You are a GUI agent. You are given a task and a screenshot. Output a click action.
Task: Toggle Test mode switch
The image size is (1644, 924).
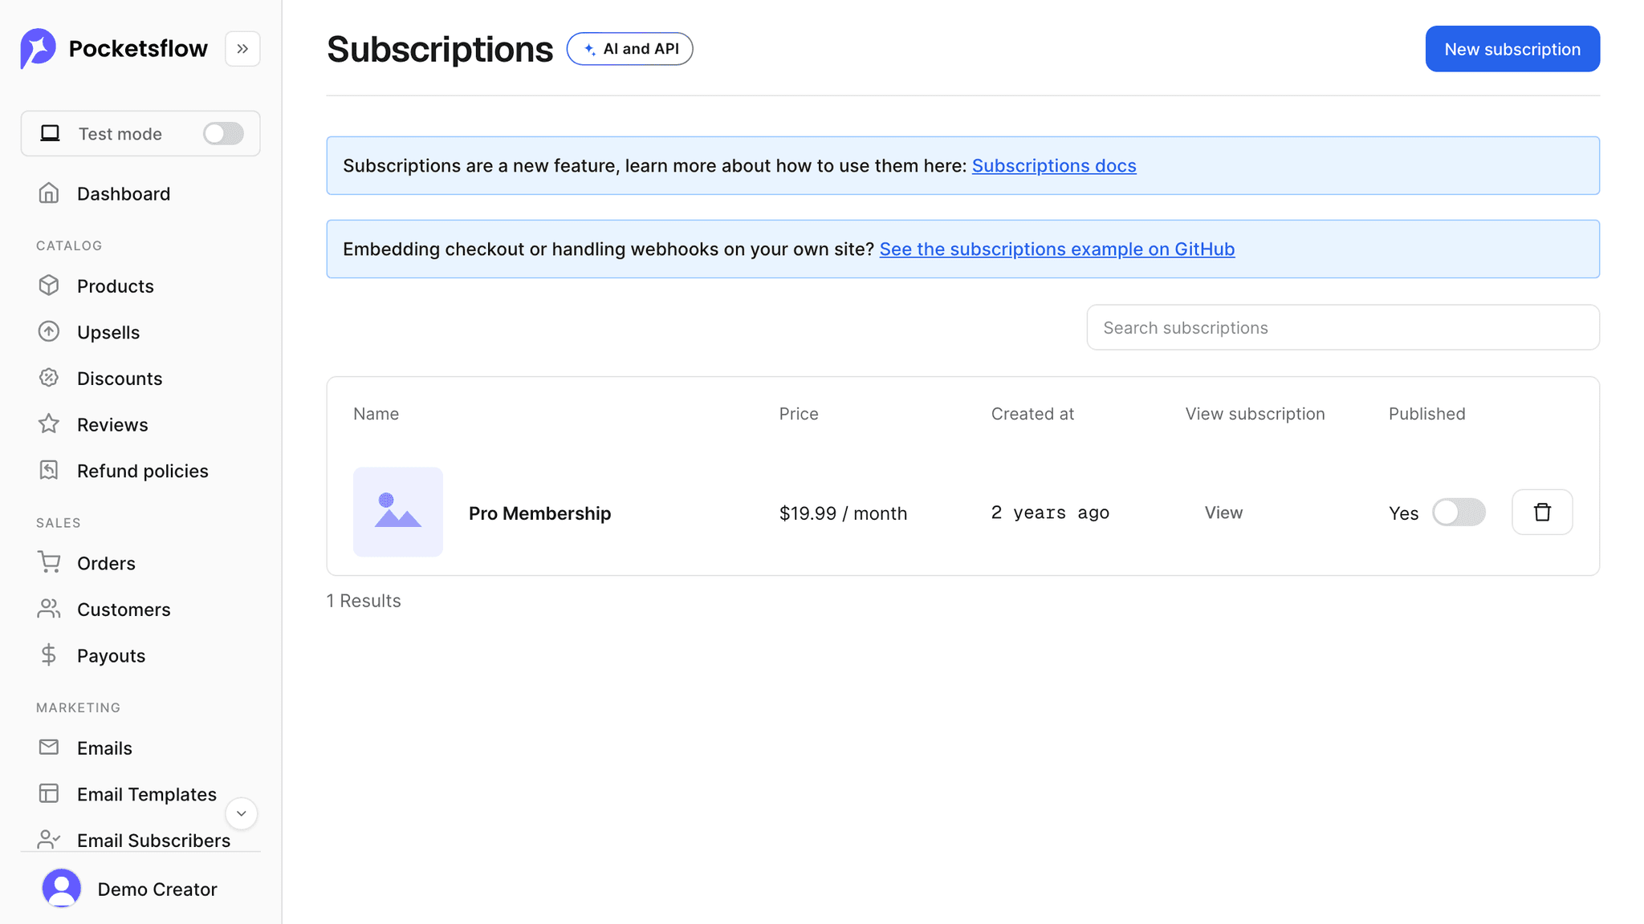click(x=223, y=133)
